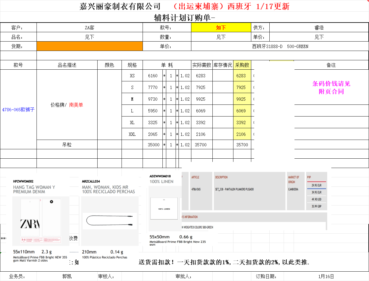The image size is (369, 281).
Task: Click the 35000 consumption quantity cell
Action: pos(153,145)
